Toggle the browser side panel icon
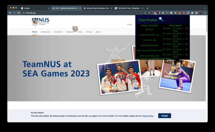Image resolution: width=215 pixels, height=132 pixels. [196, 13]
